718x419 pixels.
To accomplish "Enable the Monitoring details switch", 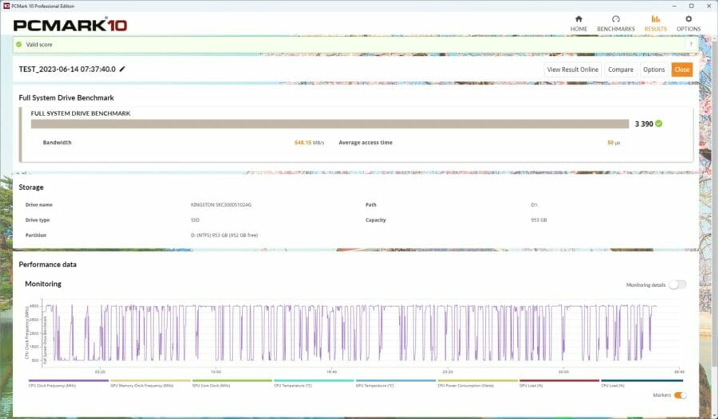I will pyautogui.click(x=678, y=285).
